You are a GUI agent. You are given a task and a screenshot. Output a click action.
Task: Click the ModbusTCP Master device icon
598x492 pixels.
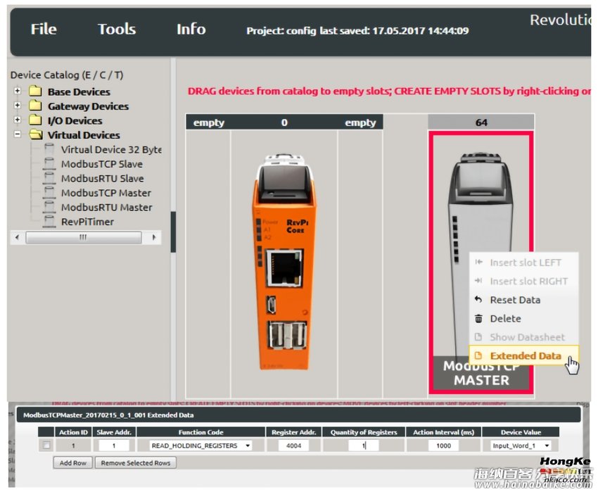point(49,193)
